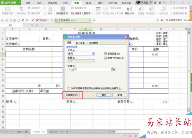Add a new document tab with plus
Screen dimensions: 192x138
[x=94, y=20]
